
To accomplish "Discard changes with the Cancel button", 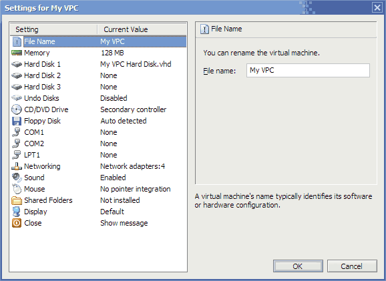I will (352, 266).
